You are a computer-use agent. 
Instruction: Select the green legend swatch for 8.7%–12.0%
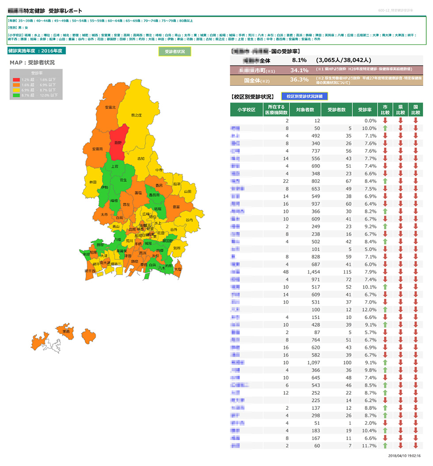(x=16, y=96)
